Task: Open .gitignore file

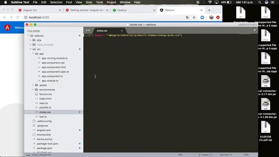Action: pyautogui.click(x=42, y=126)
